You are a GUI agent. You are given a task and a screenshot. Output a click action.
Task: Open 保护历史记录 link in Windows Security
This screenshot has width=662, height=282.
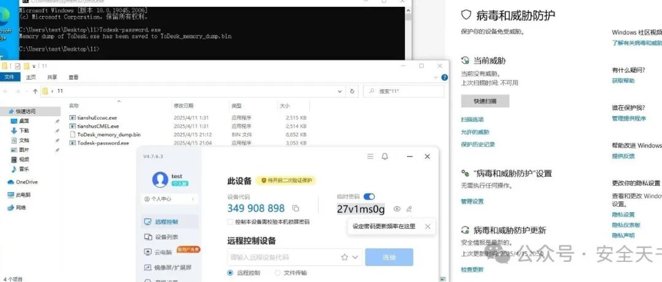(478, 144)
